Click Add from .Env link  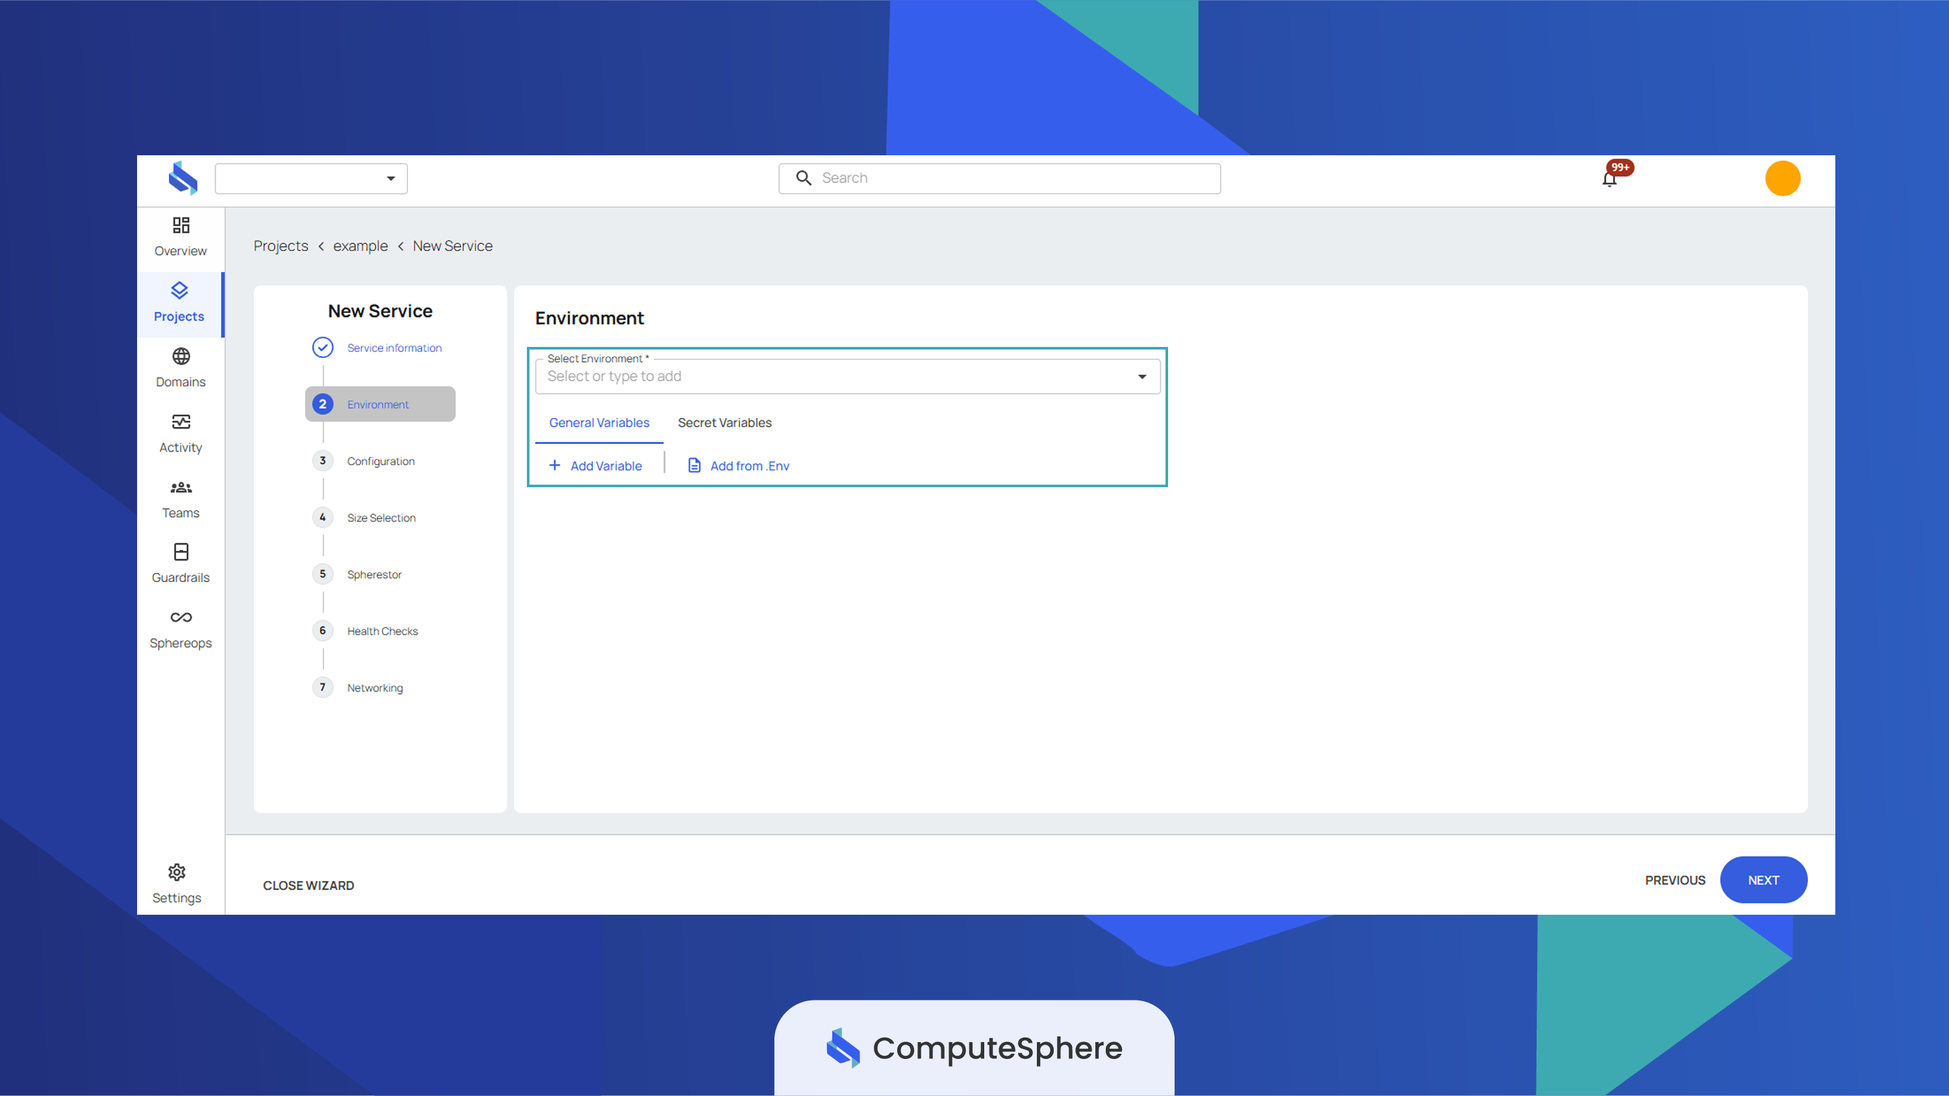[737, 466]
